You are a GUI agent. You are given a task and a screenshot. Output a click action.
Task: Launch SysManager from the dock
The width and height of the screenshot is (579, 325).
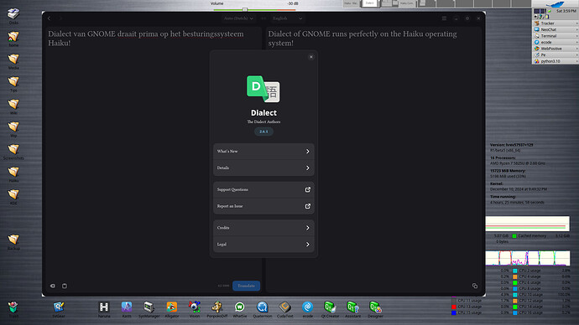point(149,309)
